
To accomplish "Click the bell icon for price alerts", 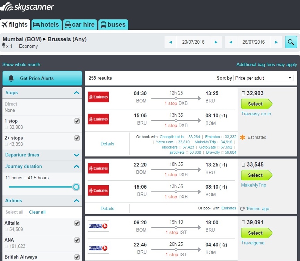I will coord(11,78).
